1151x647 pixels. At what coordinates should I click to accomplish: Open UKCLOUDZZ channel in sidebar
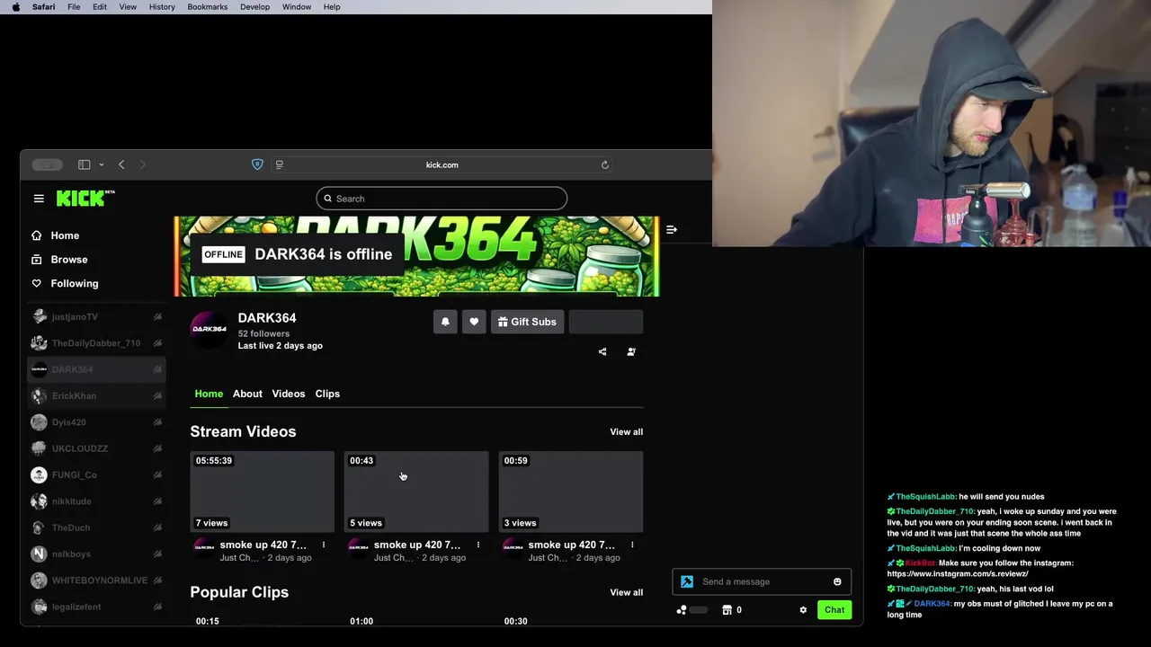click(96, 448)
